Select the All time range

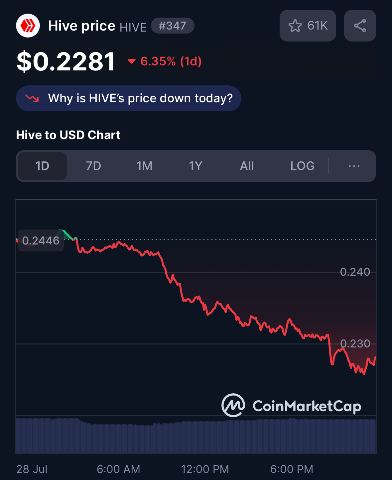[x=247, y=166]
